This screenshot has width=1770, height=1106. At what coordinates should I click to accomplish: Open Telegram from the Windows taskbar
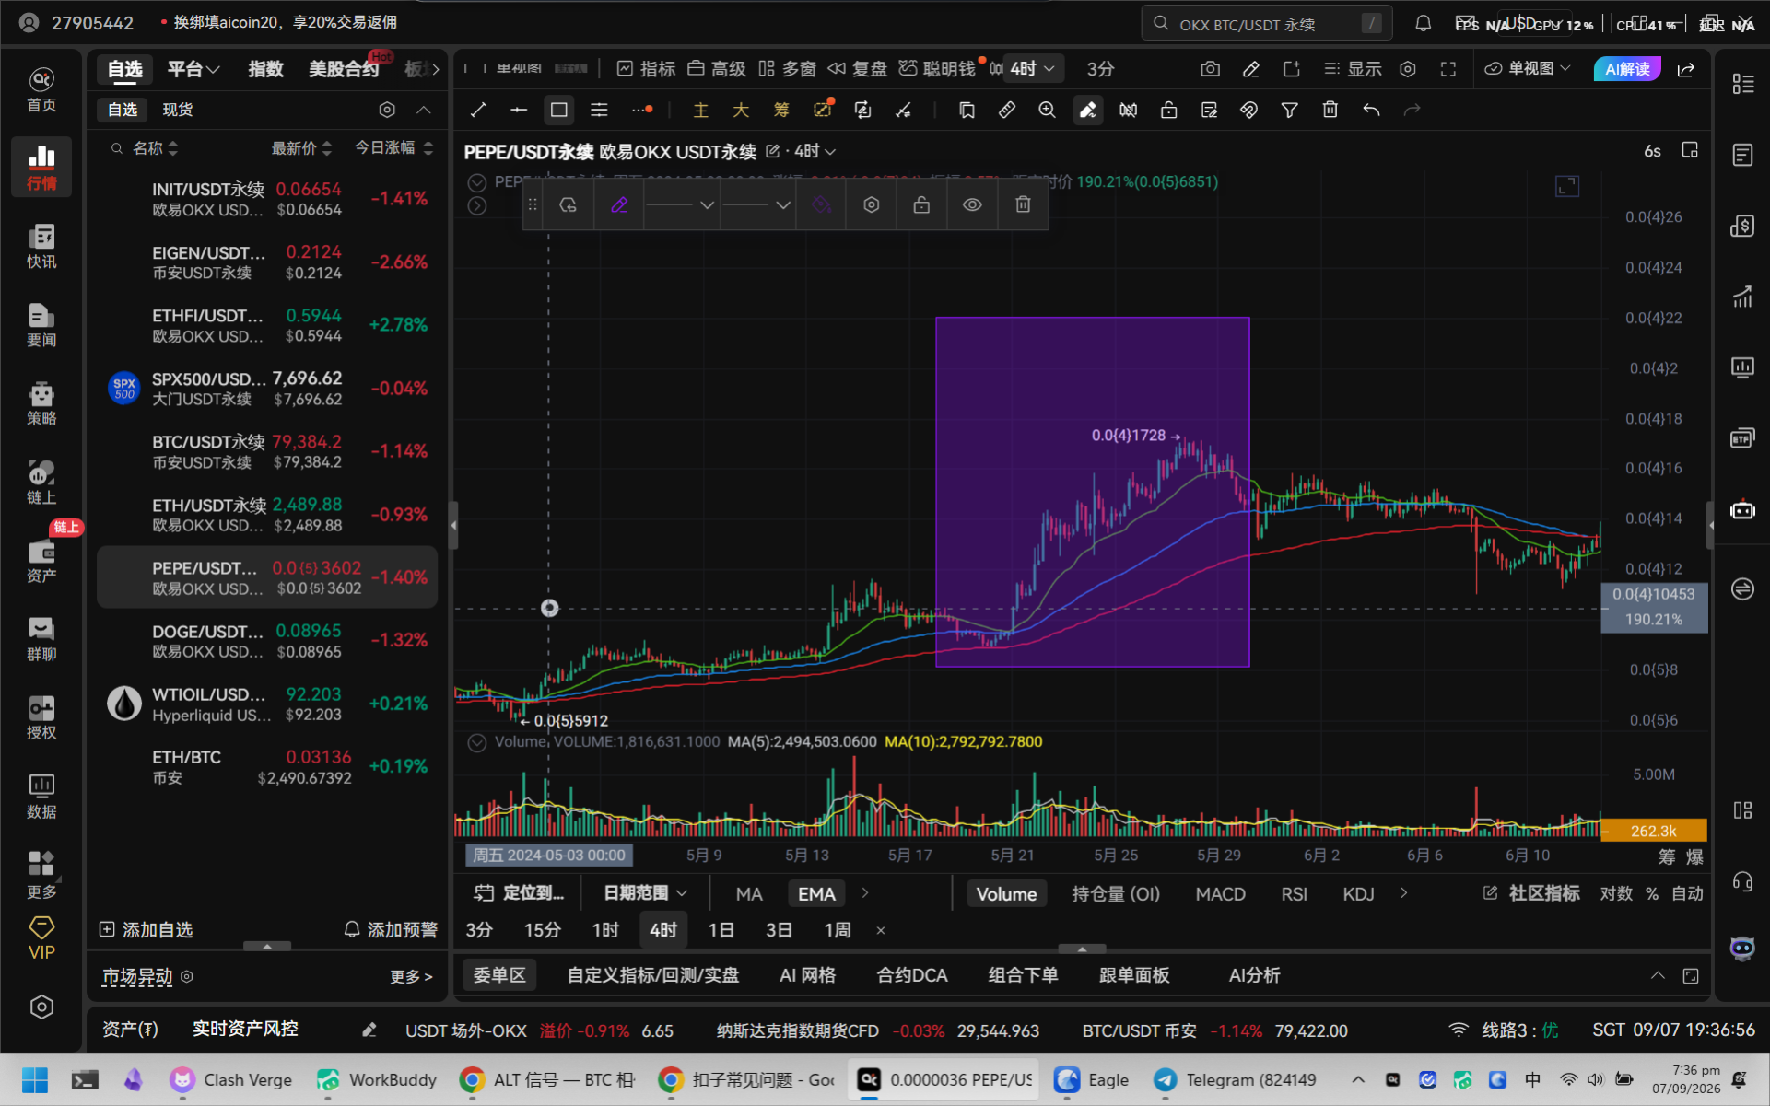tap(1237, 1079)
